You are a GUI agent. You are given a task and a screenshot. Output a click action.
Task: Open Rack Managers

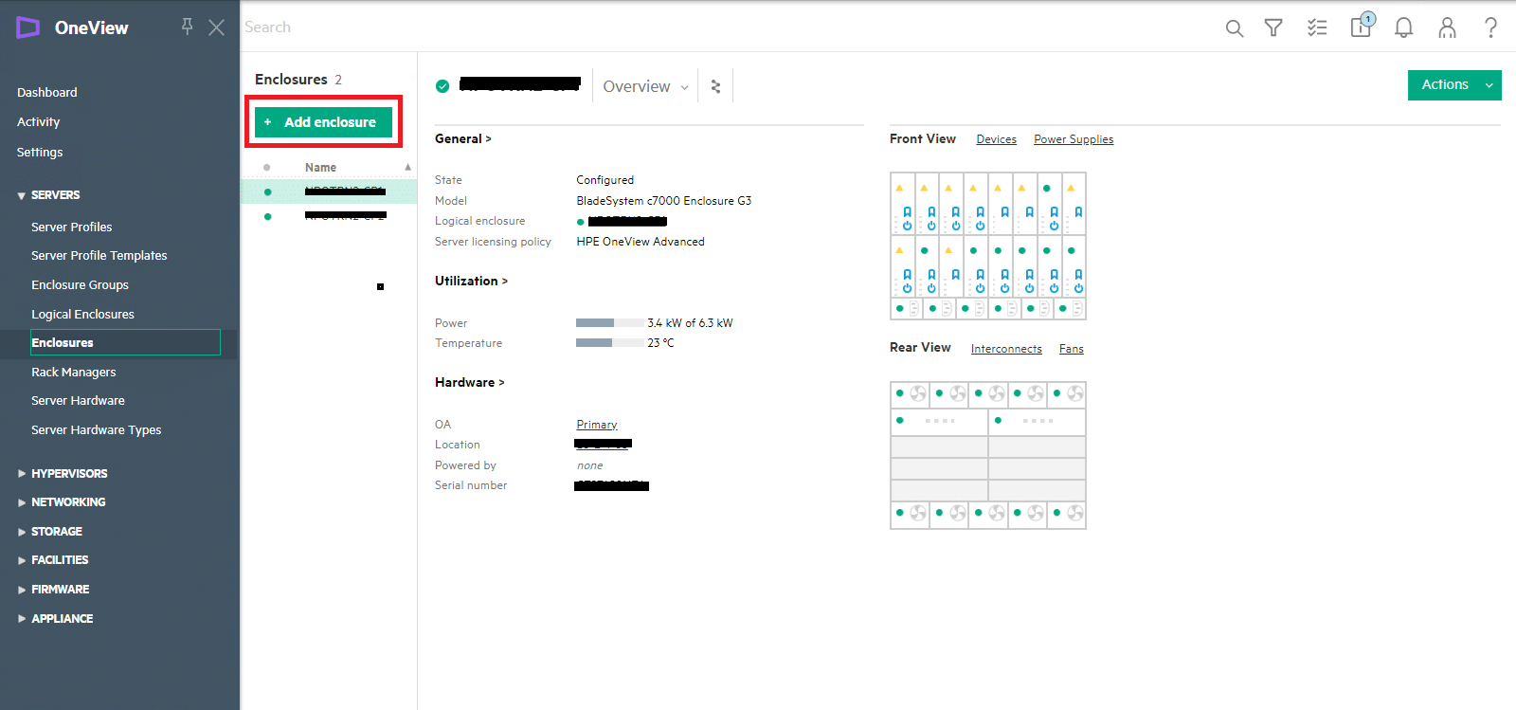pos(73,373)
